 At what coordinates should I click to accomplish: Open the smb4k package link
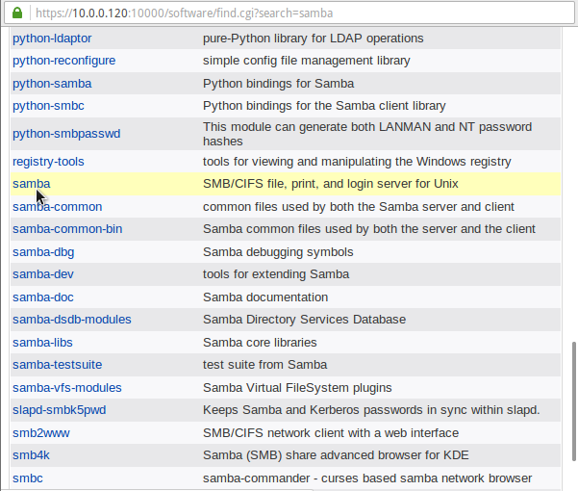click(31, 455)
